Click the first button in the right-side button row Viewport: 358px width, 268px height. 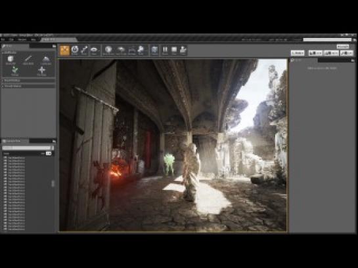click(x=298, y=53)
